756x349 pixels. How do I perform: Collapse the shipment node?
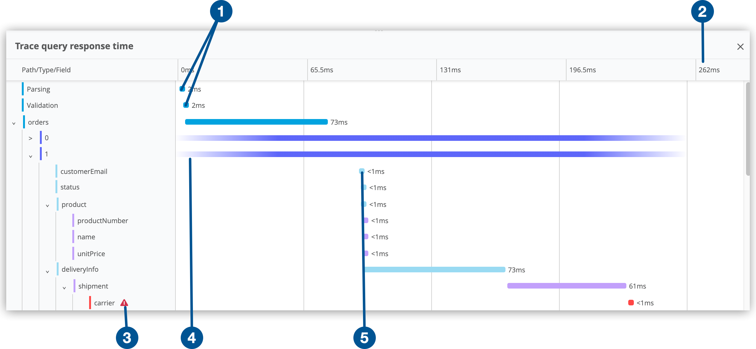coord(65,287)
